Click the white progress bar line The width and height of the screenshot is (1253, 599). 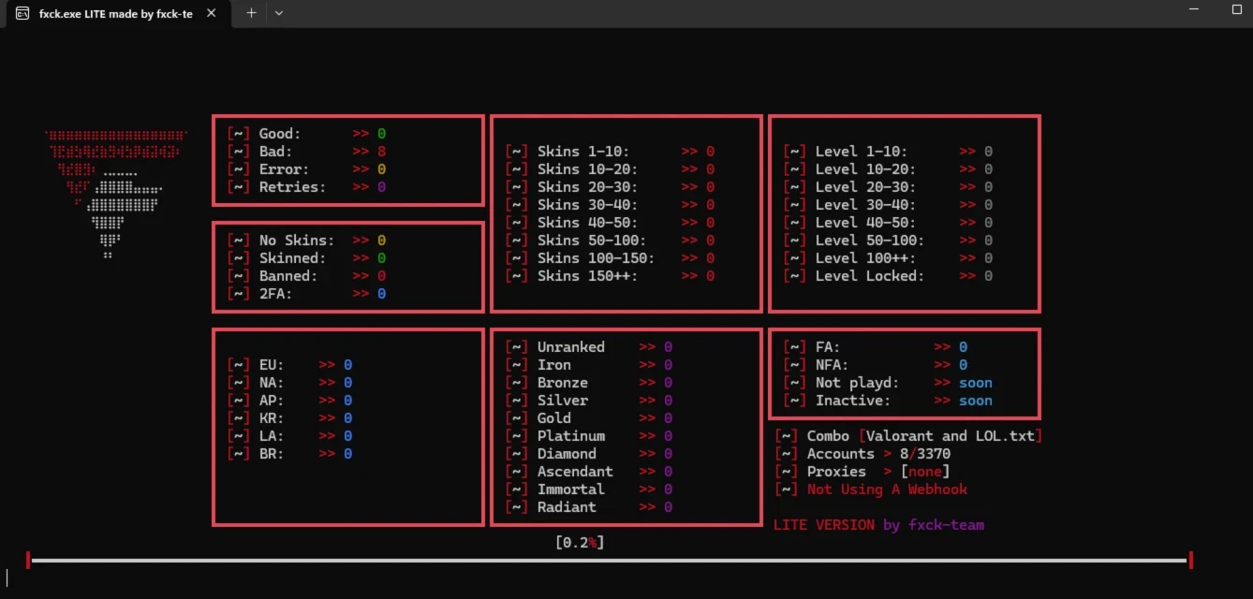(x=609, y=561)
